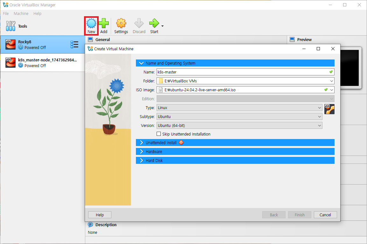The image size is (367, 244).
Task: Open the Settings gear icon
Action: click(121, 24)
